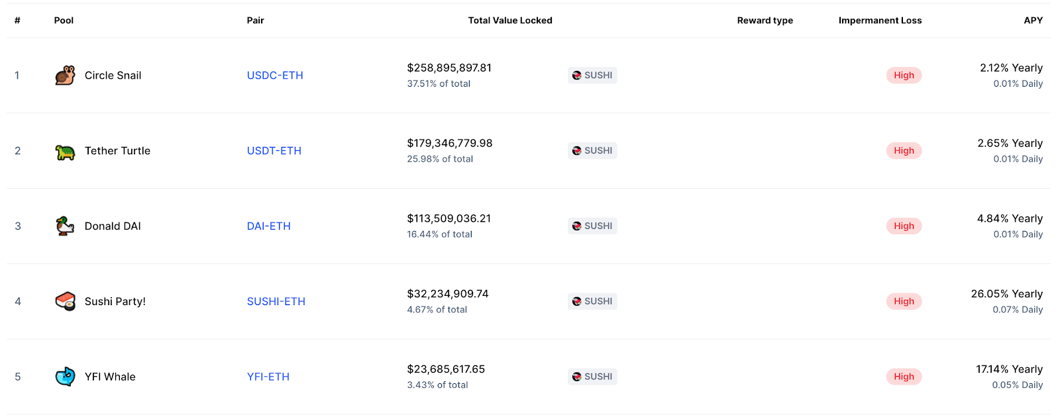1060x417 pixels.
Task: Open the SUSHI-ETH pair link
Action: (x=276, y=301)
